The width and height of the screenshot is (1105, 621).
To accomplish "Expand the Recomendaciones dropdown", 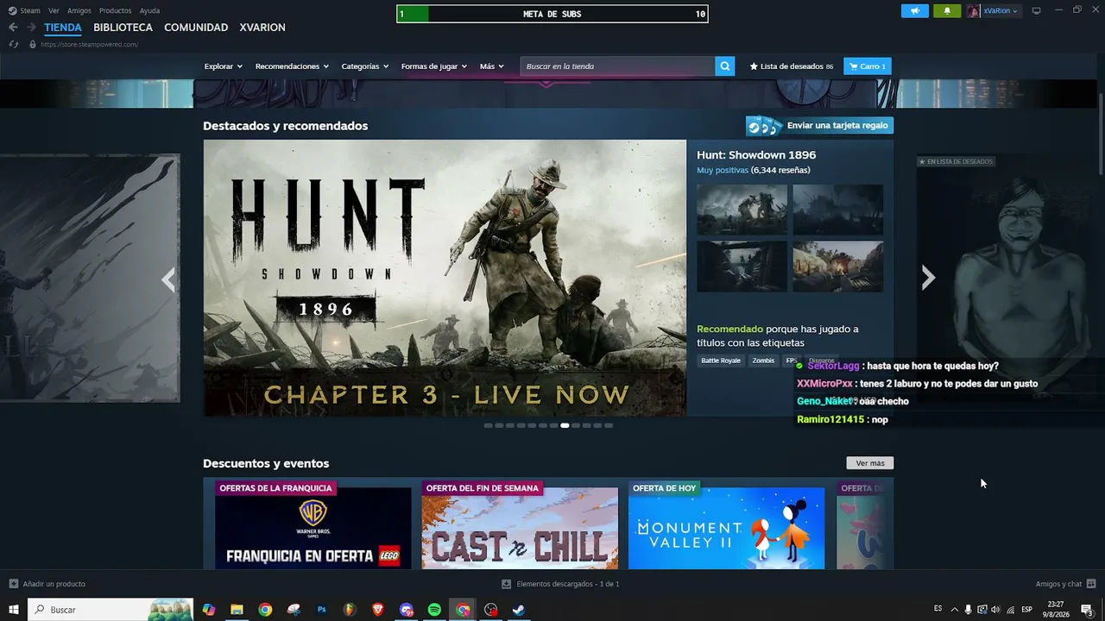I will coord(292,66).
